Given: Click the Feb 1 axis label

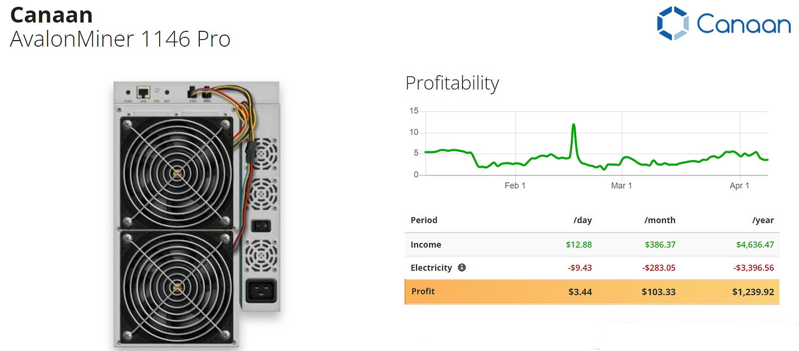Looking at the screenshot, I should click(515, 186).
